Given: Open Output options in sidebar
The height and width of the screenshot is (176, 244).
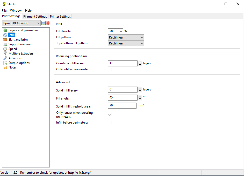Looking at the screenshot, I should click(19, 63).
